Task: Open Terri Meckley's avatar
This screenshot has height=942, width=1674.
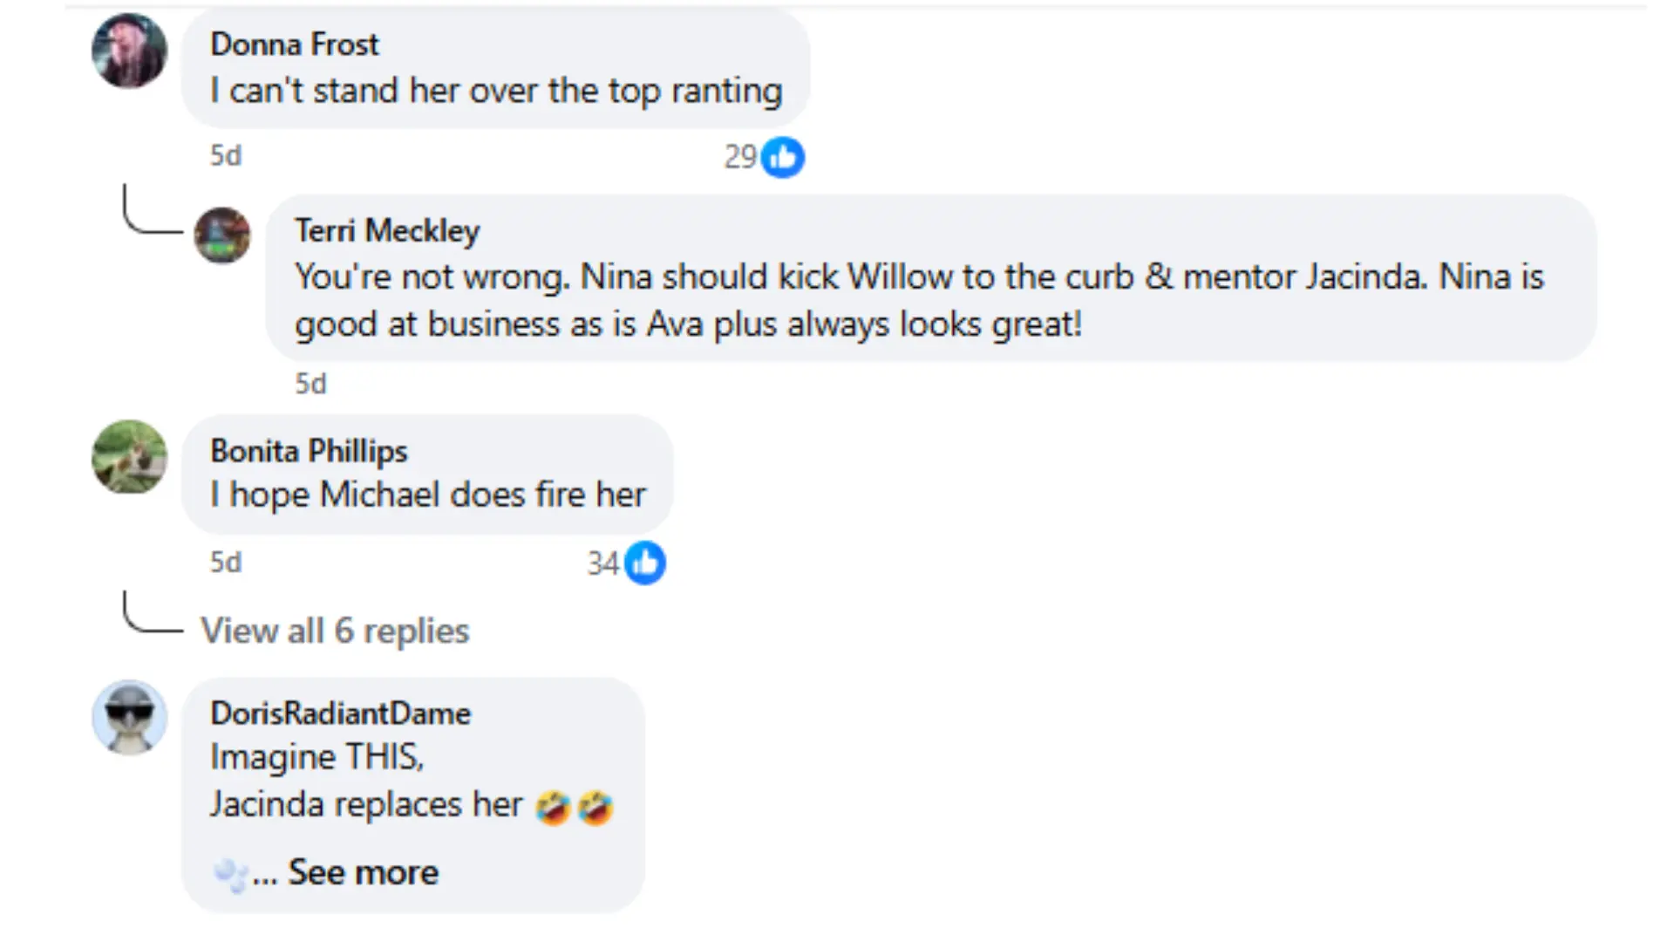Action: point(222,235)
